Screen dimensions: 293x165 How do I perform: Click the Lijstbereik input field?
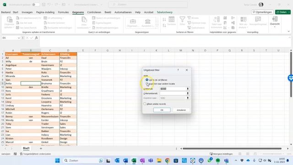[x=173, y=88]
